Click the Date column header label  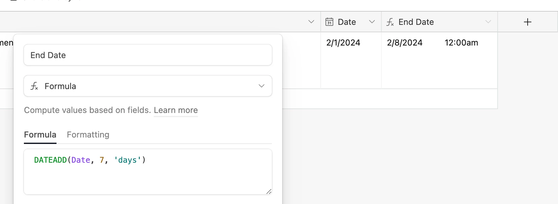point(347,22)
